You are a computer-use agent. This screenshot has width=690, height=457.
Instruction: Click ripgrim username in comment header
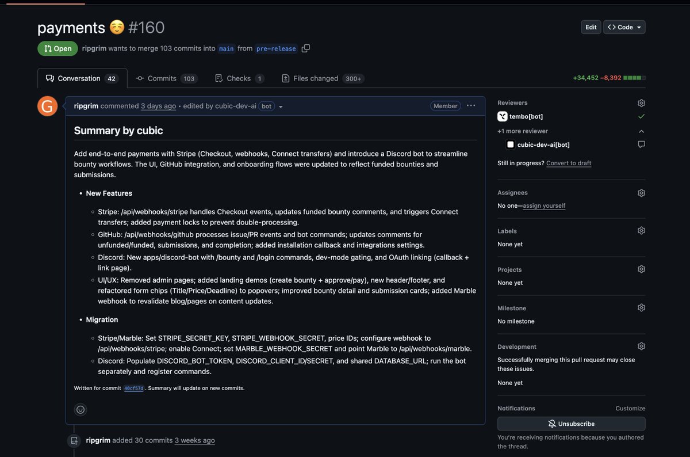pos(86,106)
